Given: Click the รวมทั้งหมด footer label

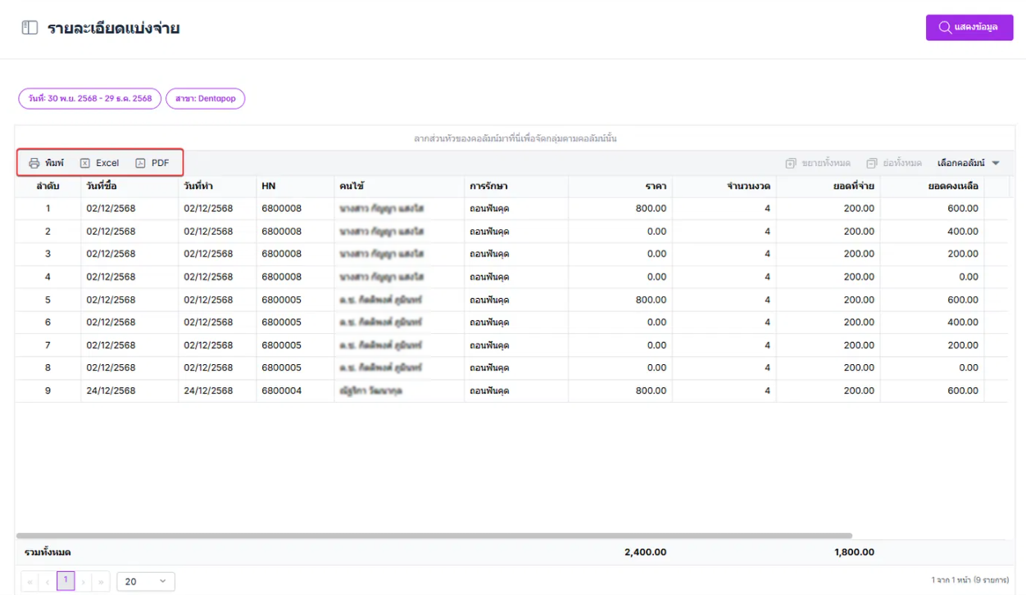Looking at the screenshot, I should (x=48, y=552).
